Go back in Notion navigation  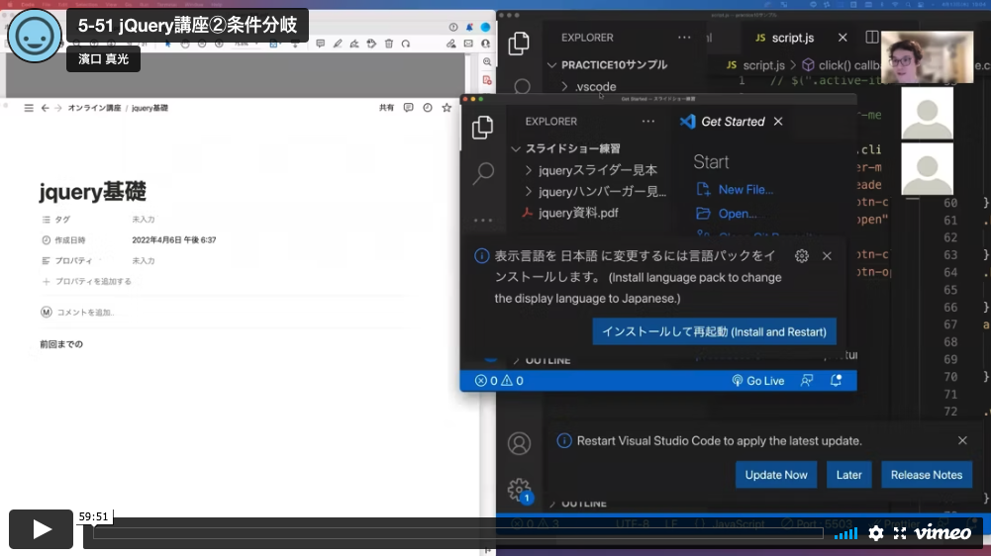[x=45, y=108]
